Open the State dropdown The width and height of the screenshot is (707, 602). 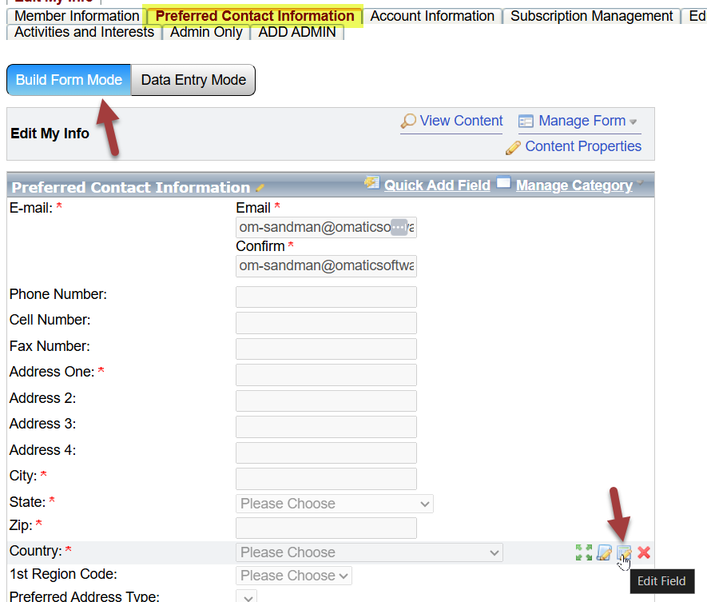pyautogui.click(x=335, y=504)
